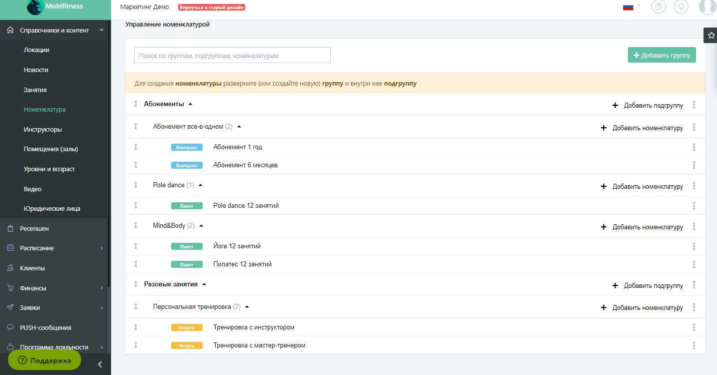Collapse the Абонемент все-в-одном subgroup
This screenshot has height=375, width=717.
pyautogui.click(x=239, y=127)
